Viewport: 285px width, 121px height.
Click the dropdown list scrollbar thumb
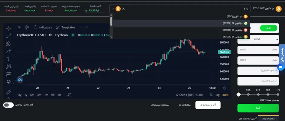click(x=111, y=21)
